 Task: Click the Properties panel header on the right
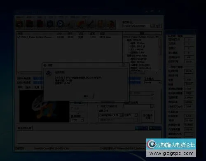coord(142,33)
